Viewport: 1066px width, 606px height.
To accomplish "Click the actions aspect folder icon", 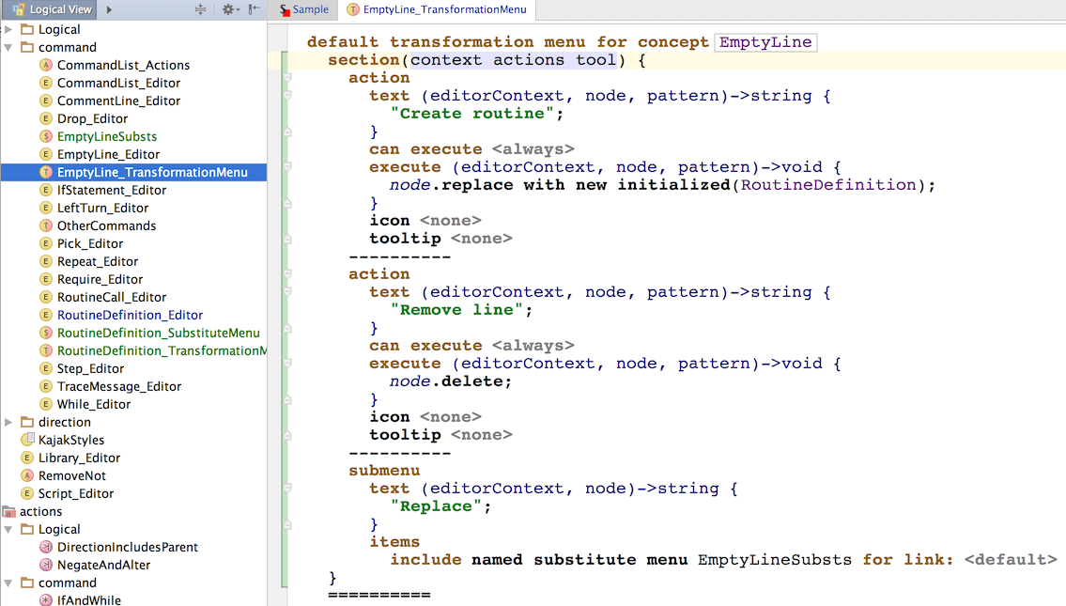I will coord(9,512).
